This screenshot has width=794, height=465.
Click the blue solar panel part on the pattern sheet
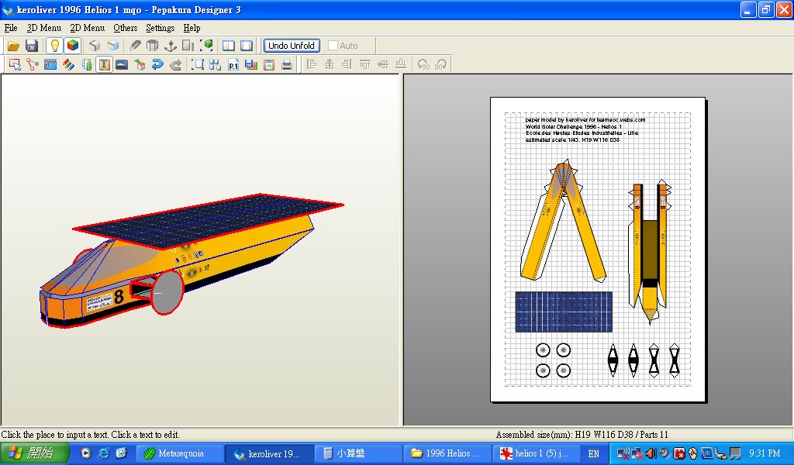(564, 312)
